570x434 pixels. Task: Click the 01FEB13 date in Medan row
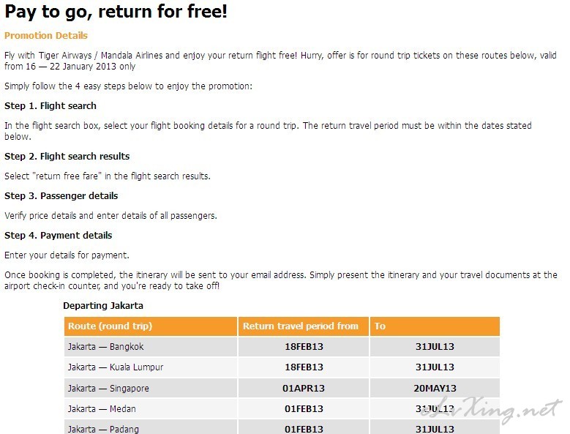pos(304,409)
